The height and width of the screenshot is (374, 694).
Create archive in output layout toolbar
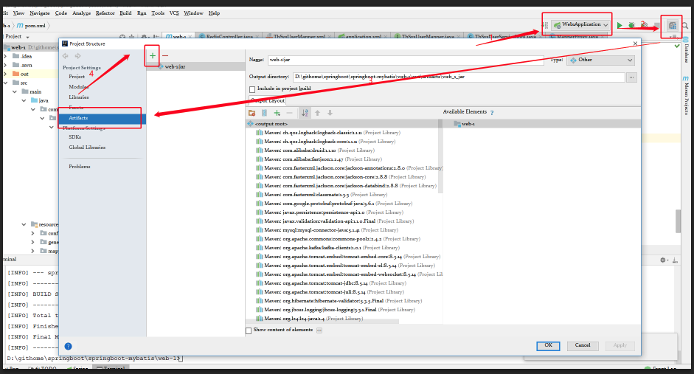coord(264,113)
